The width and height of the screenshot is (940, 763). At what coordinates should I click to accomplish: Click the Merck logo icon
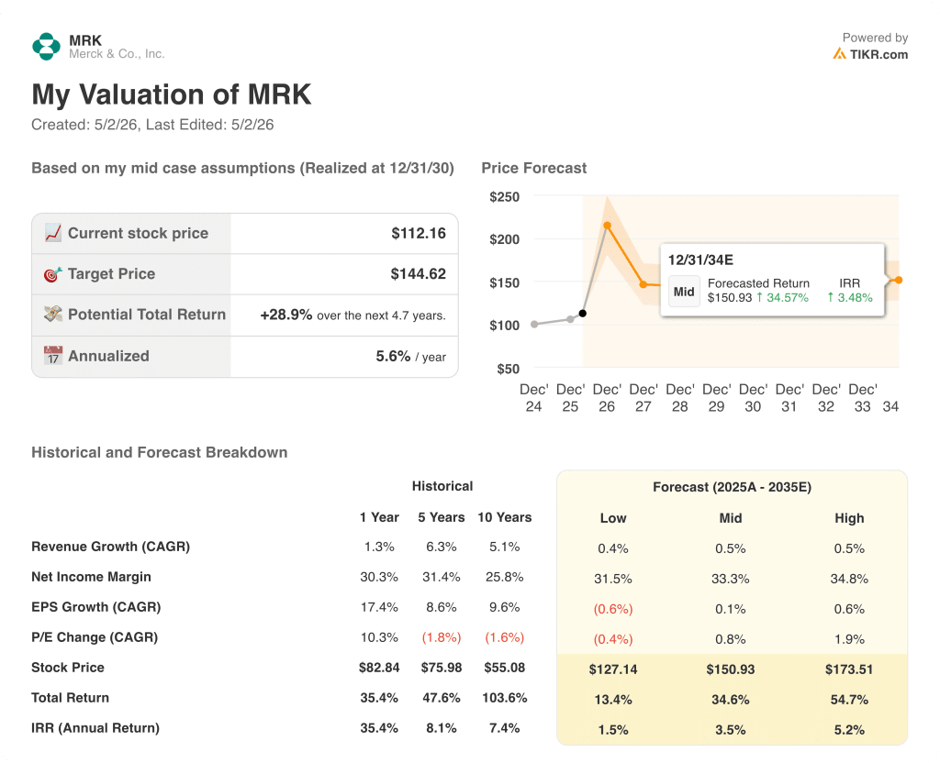pos(46,47)
